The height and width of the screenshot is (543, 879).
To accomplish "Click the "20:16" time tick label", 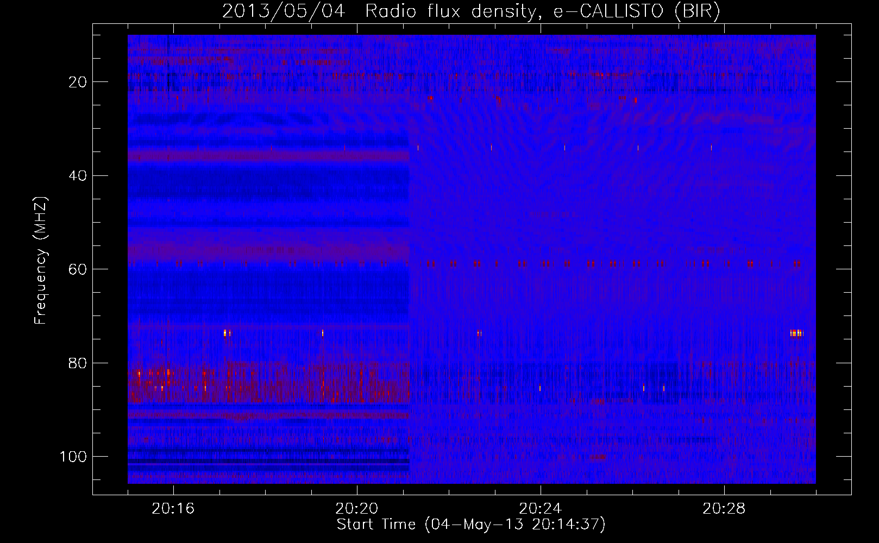I will [173, 509].
